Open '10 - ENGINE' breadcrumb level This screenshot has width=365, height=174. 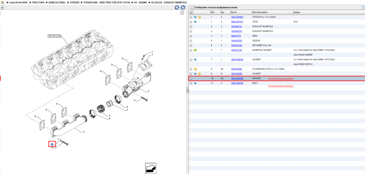click(x=141, y=2)
